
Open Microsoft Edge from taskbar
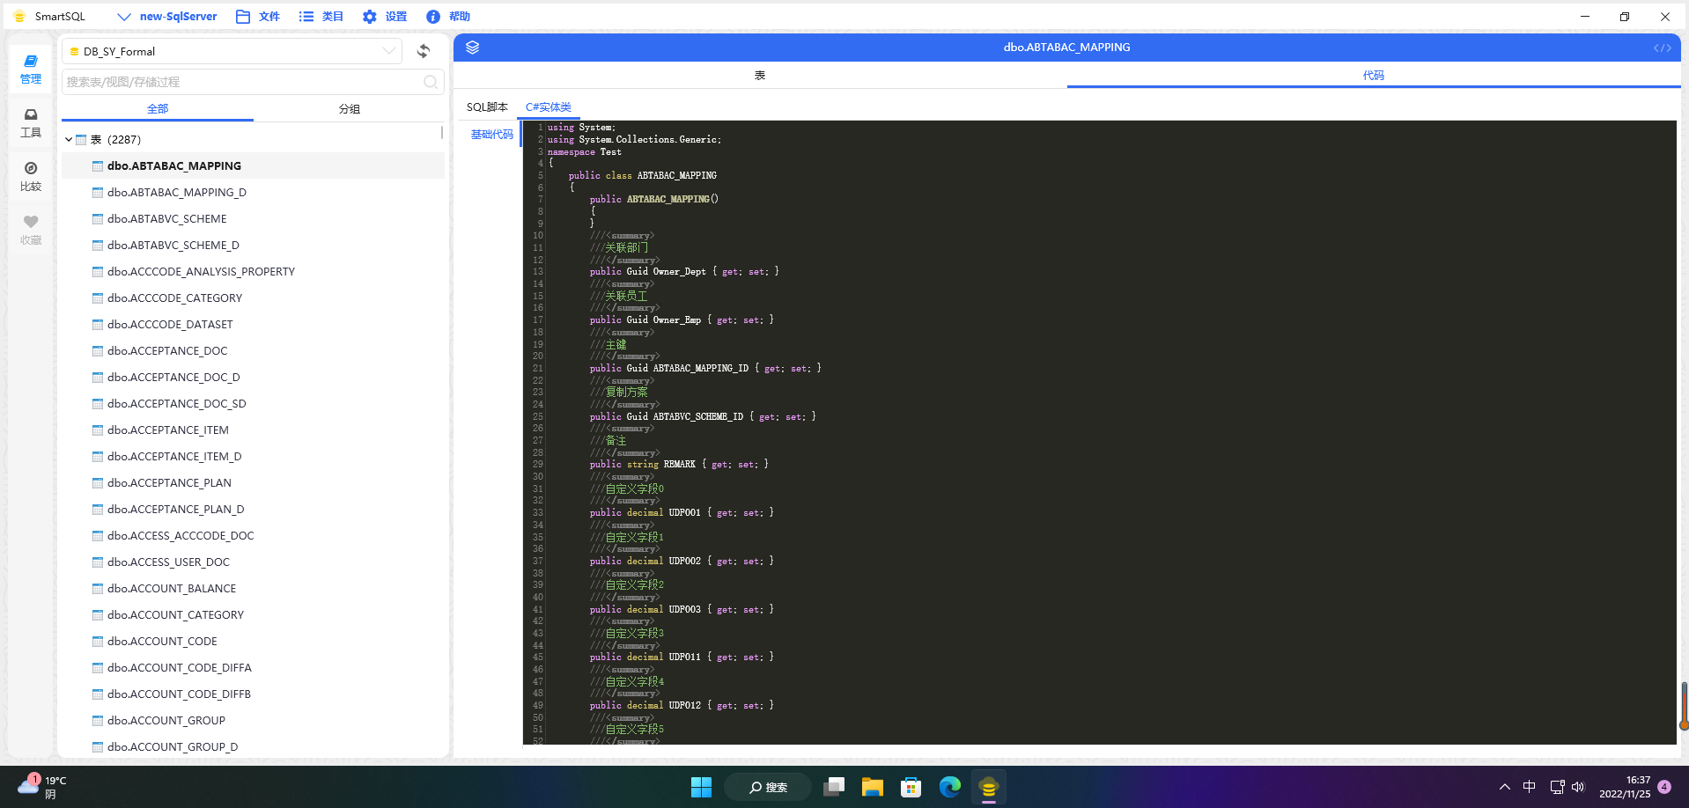[950, 787]
